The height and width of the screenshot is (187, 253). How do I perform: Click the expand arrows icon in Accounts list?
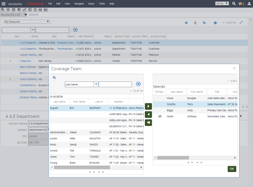tap(241, 23)
